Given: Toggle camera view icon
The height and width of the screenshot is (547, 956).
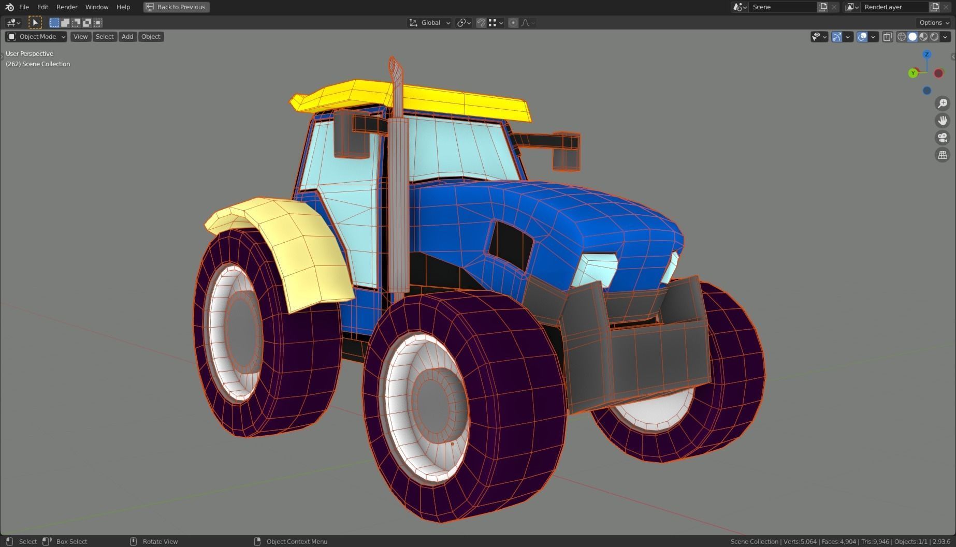Looking at the screenshot, I should 943,137.
